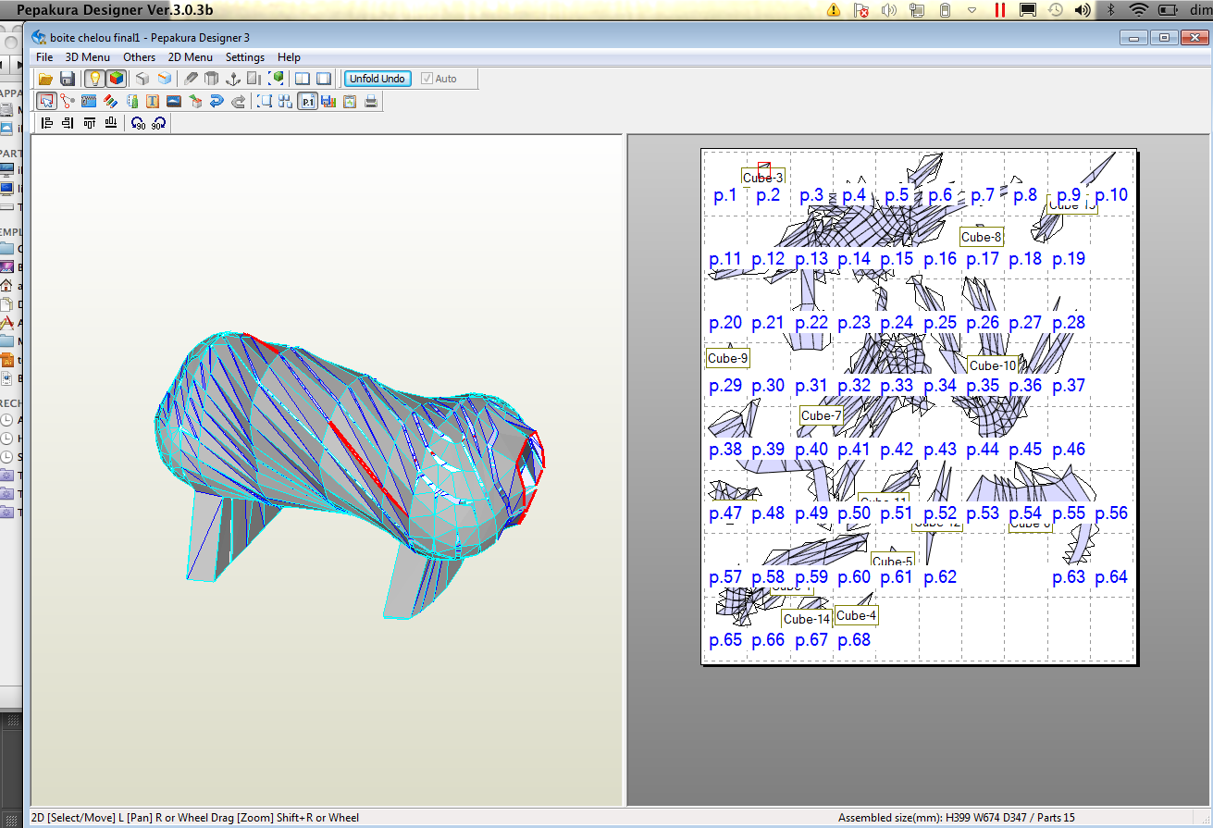Image resolution: width=1213 pixels, height=828 pixels.
Task: Click the gray rectangle icon beside the anchor
Action: [254, 79]
